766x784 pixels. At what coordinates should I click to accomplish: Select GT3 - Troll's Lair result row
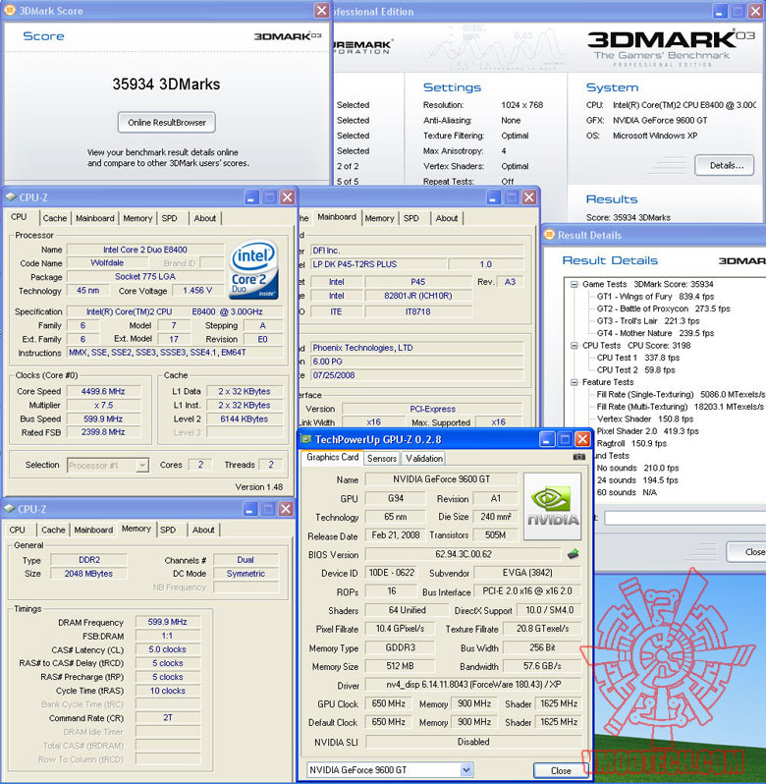[648, 321]
